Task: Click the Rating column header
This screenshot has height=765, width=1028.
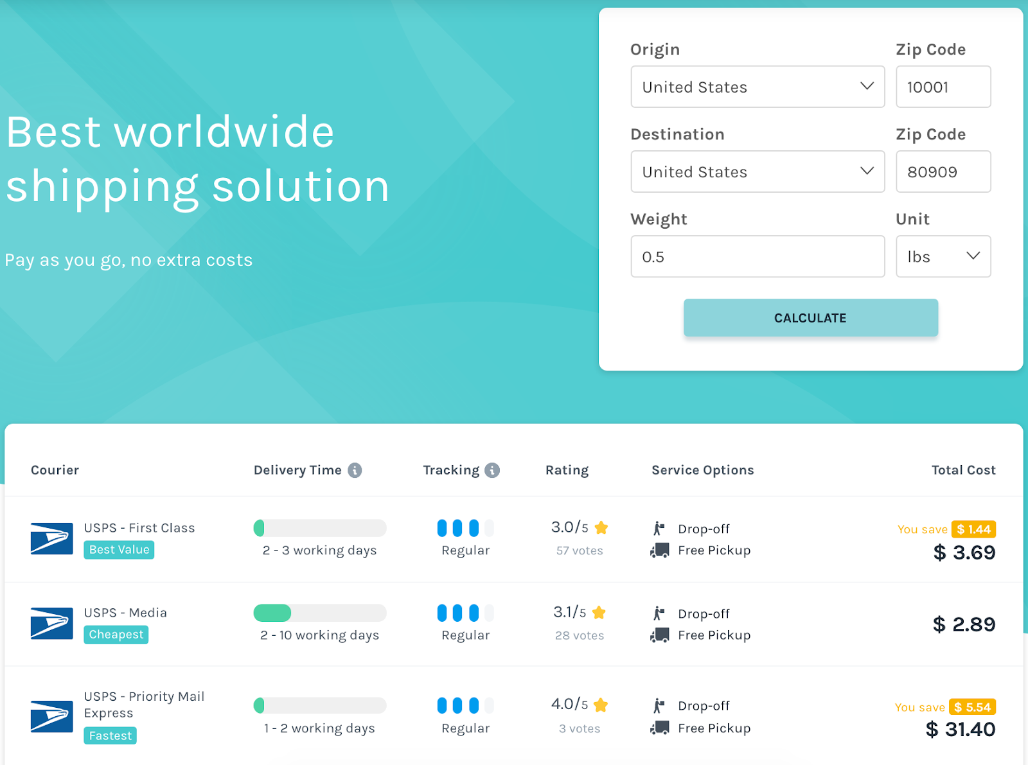Action: 567,470
